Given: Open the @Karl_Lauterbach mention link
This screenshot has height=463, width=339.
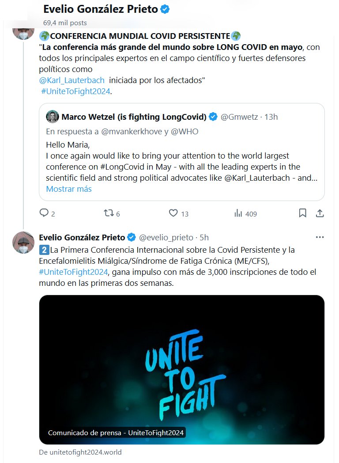Looking at the screenshot, I should [72, 80].
